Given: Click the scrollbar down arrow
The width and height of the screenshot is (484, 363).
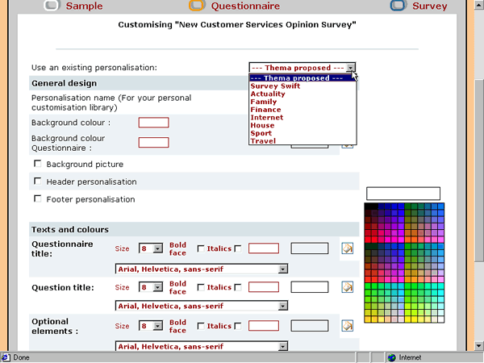Looking at the screenshot, I should 478,345.
